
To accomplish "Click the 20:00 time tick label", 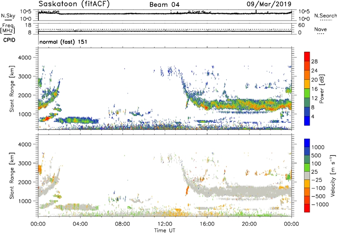I will point(249,224).
